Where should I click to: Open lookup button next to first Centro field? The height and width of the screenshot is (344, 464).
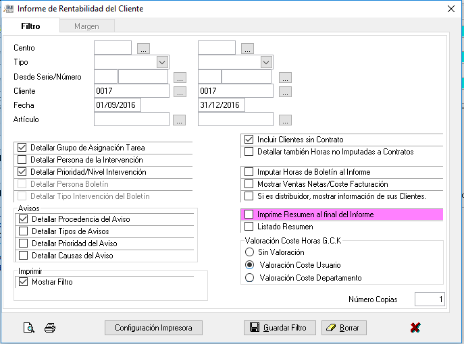[x=143, y=49]
